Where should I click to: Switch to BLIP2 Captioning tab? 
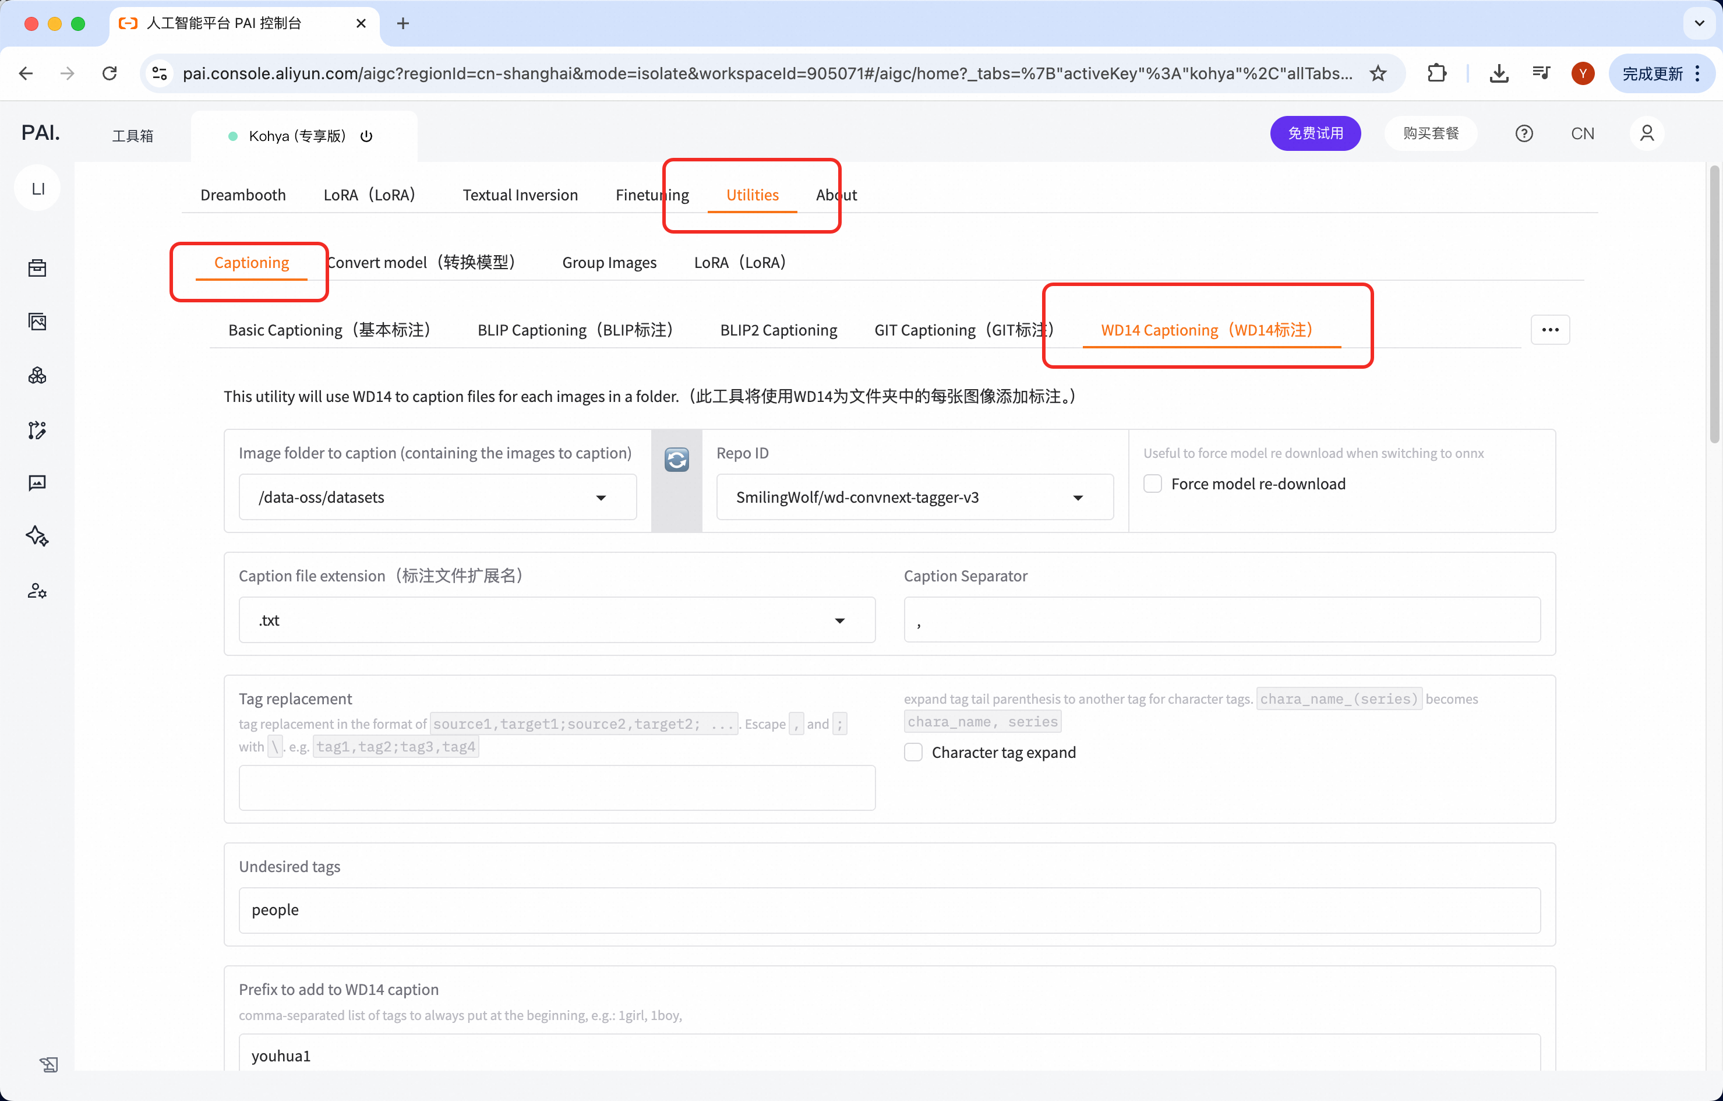click(778, 330)
